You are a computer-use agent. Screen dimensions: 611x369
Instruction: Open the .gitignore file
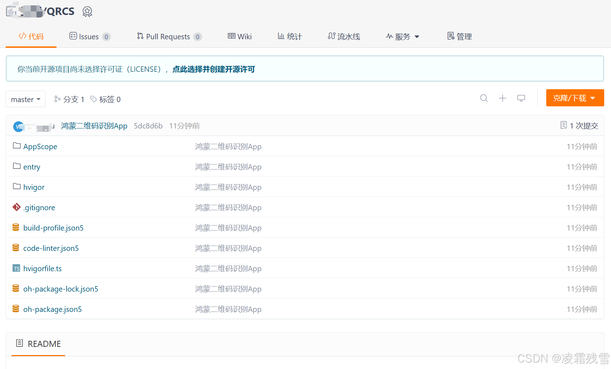click(x=39, y=207)
